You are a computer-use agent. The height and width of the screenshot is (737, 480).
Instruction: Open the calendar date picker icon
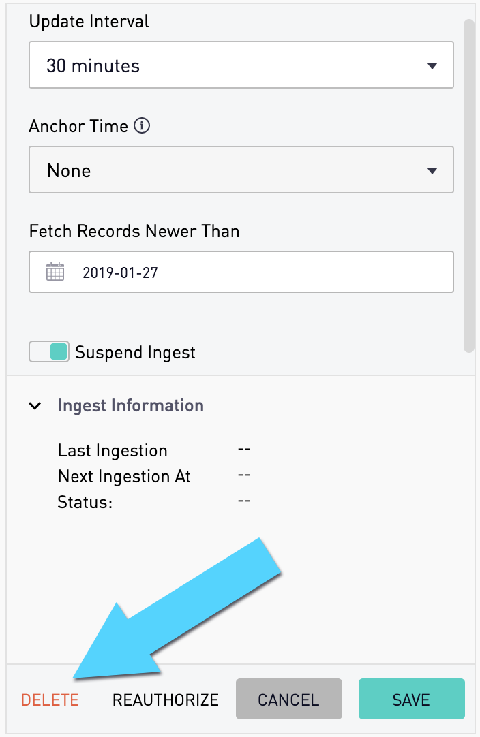click(x=55, y=272)
